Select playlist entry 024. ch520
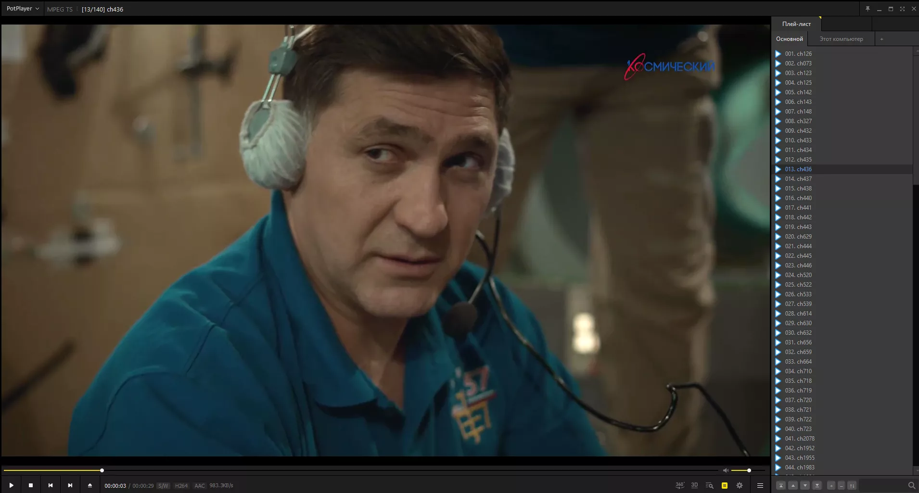 coord(842,275)
